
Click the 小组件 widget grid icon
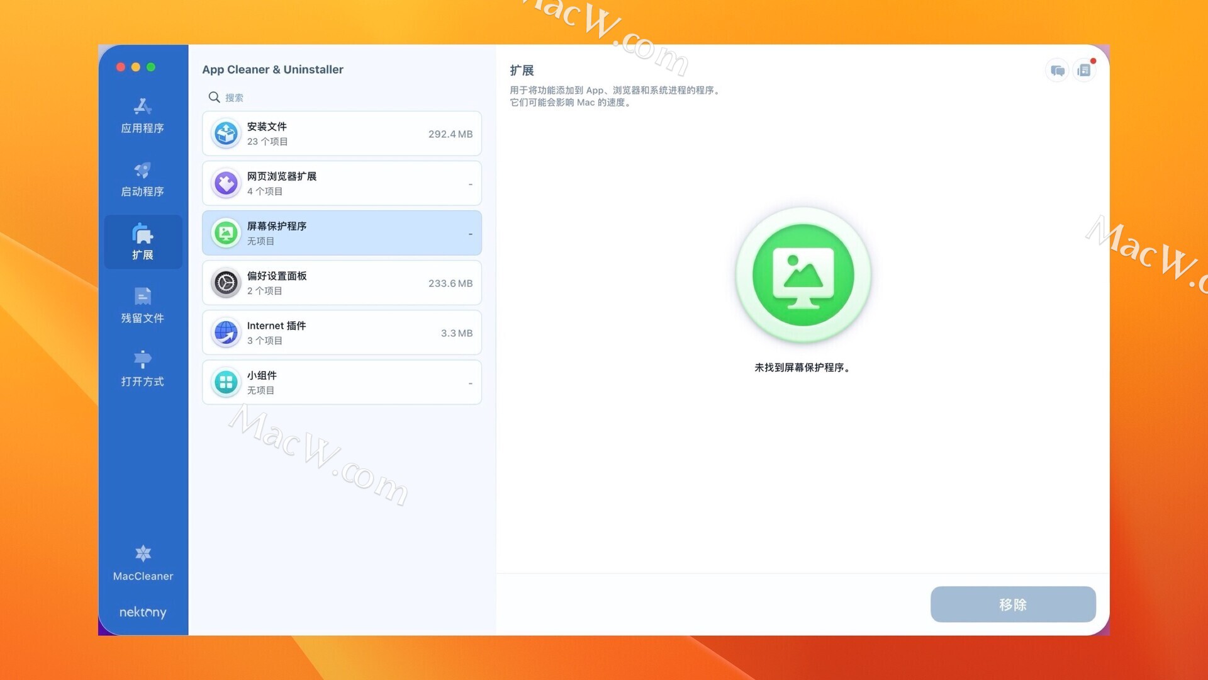click(x=226, y=382)
